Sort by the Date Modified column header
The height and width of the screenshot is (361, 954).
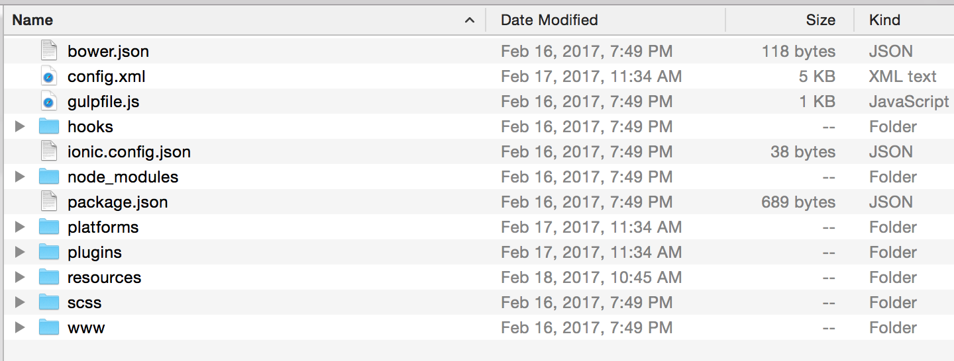[549, 20]
